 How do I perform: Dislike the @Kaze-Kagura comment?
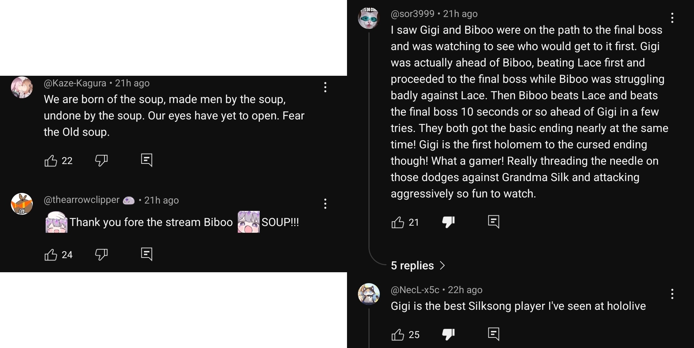click(x=101, y=160)
